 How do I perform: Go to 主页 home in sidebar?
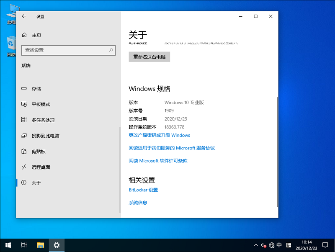(x=36, y=35)
